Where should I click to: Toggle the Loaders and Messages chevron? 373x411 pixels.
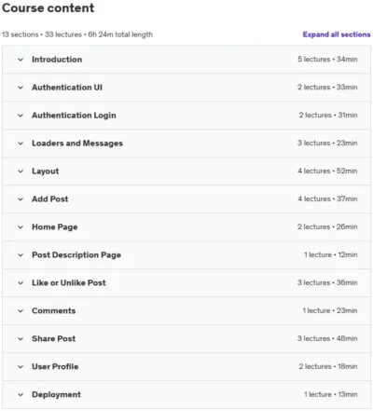pos(21,144)
